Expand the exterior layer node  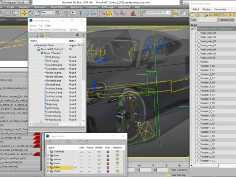[48, 159]
